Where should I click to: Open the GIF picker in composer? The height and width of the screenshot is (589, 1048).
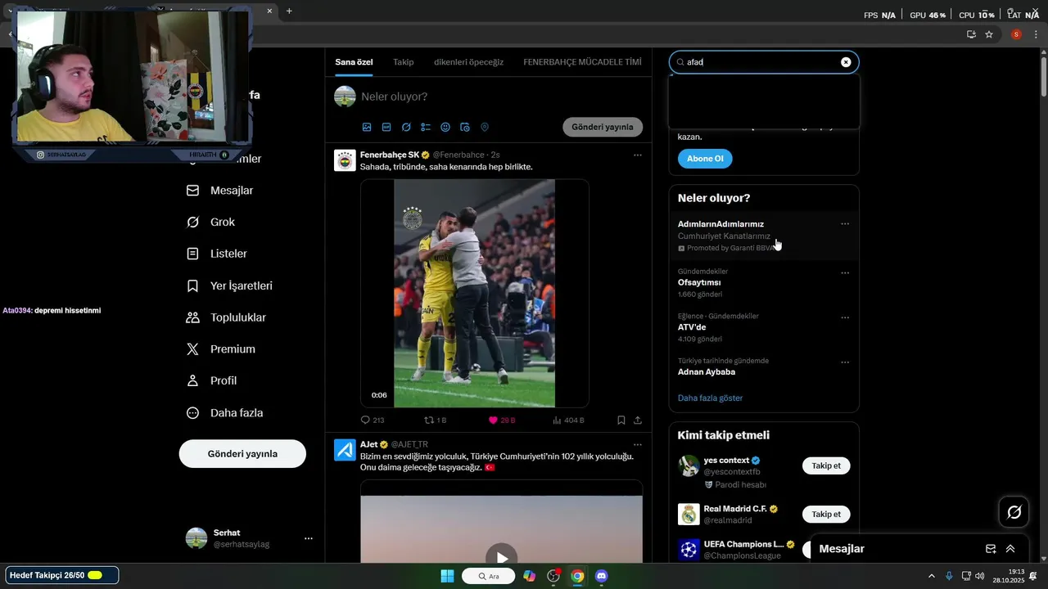pos(386,127)
